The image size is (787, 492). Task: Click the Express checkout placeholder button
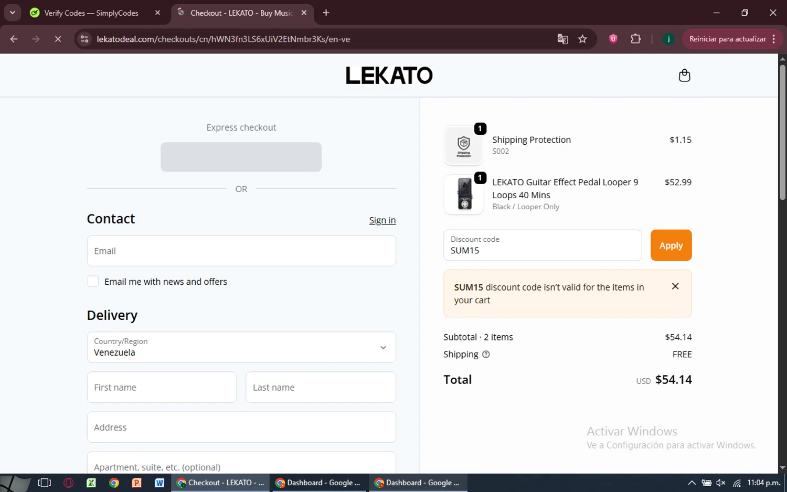click(241, 157)
